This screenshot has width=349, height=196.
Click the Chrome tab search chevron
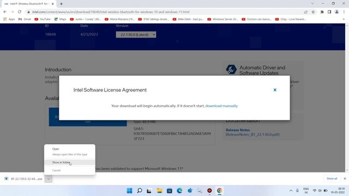[312, 4]
